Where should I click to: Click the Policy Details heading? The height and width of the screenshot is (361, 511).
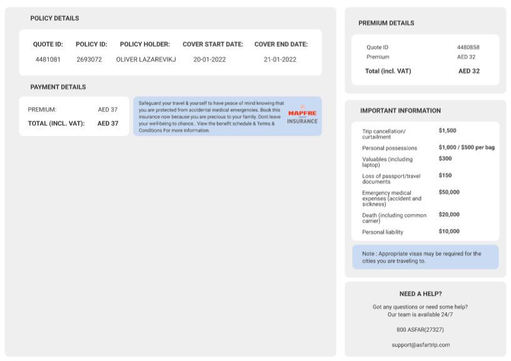pos(55,19)
